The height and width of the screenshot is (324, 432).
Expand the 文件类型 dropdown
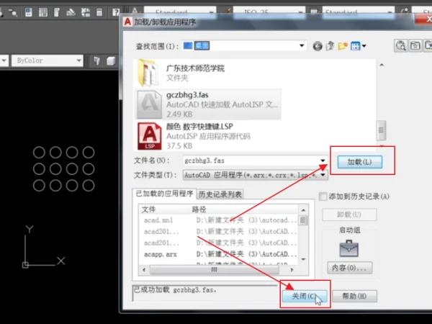pyautogui.click(x=323, y=175)
